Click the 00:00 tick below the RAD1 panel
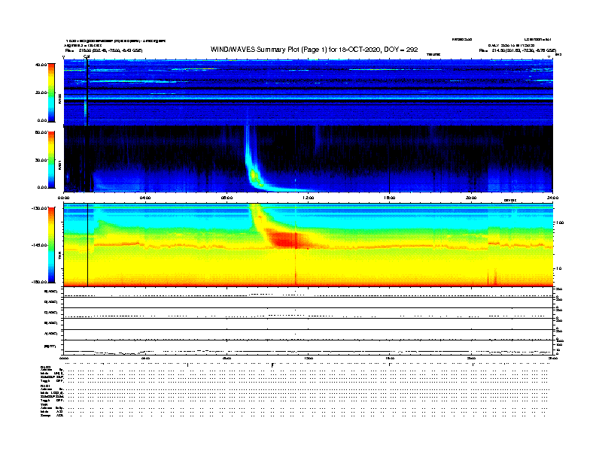 pos(63,198)
